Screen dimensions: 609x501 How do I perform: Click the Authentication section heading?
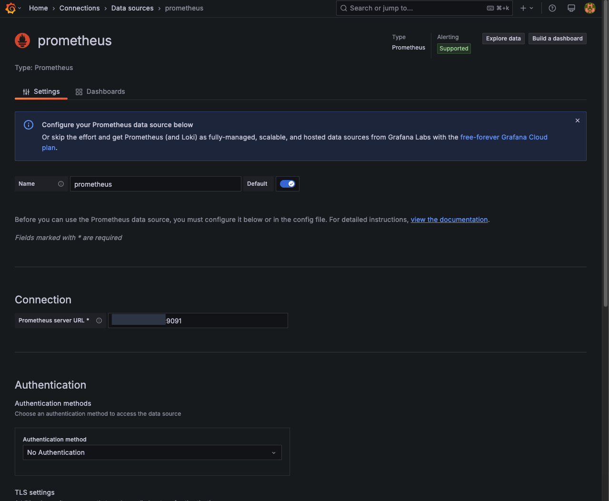click(50, 385)
